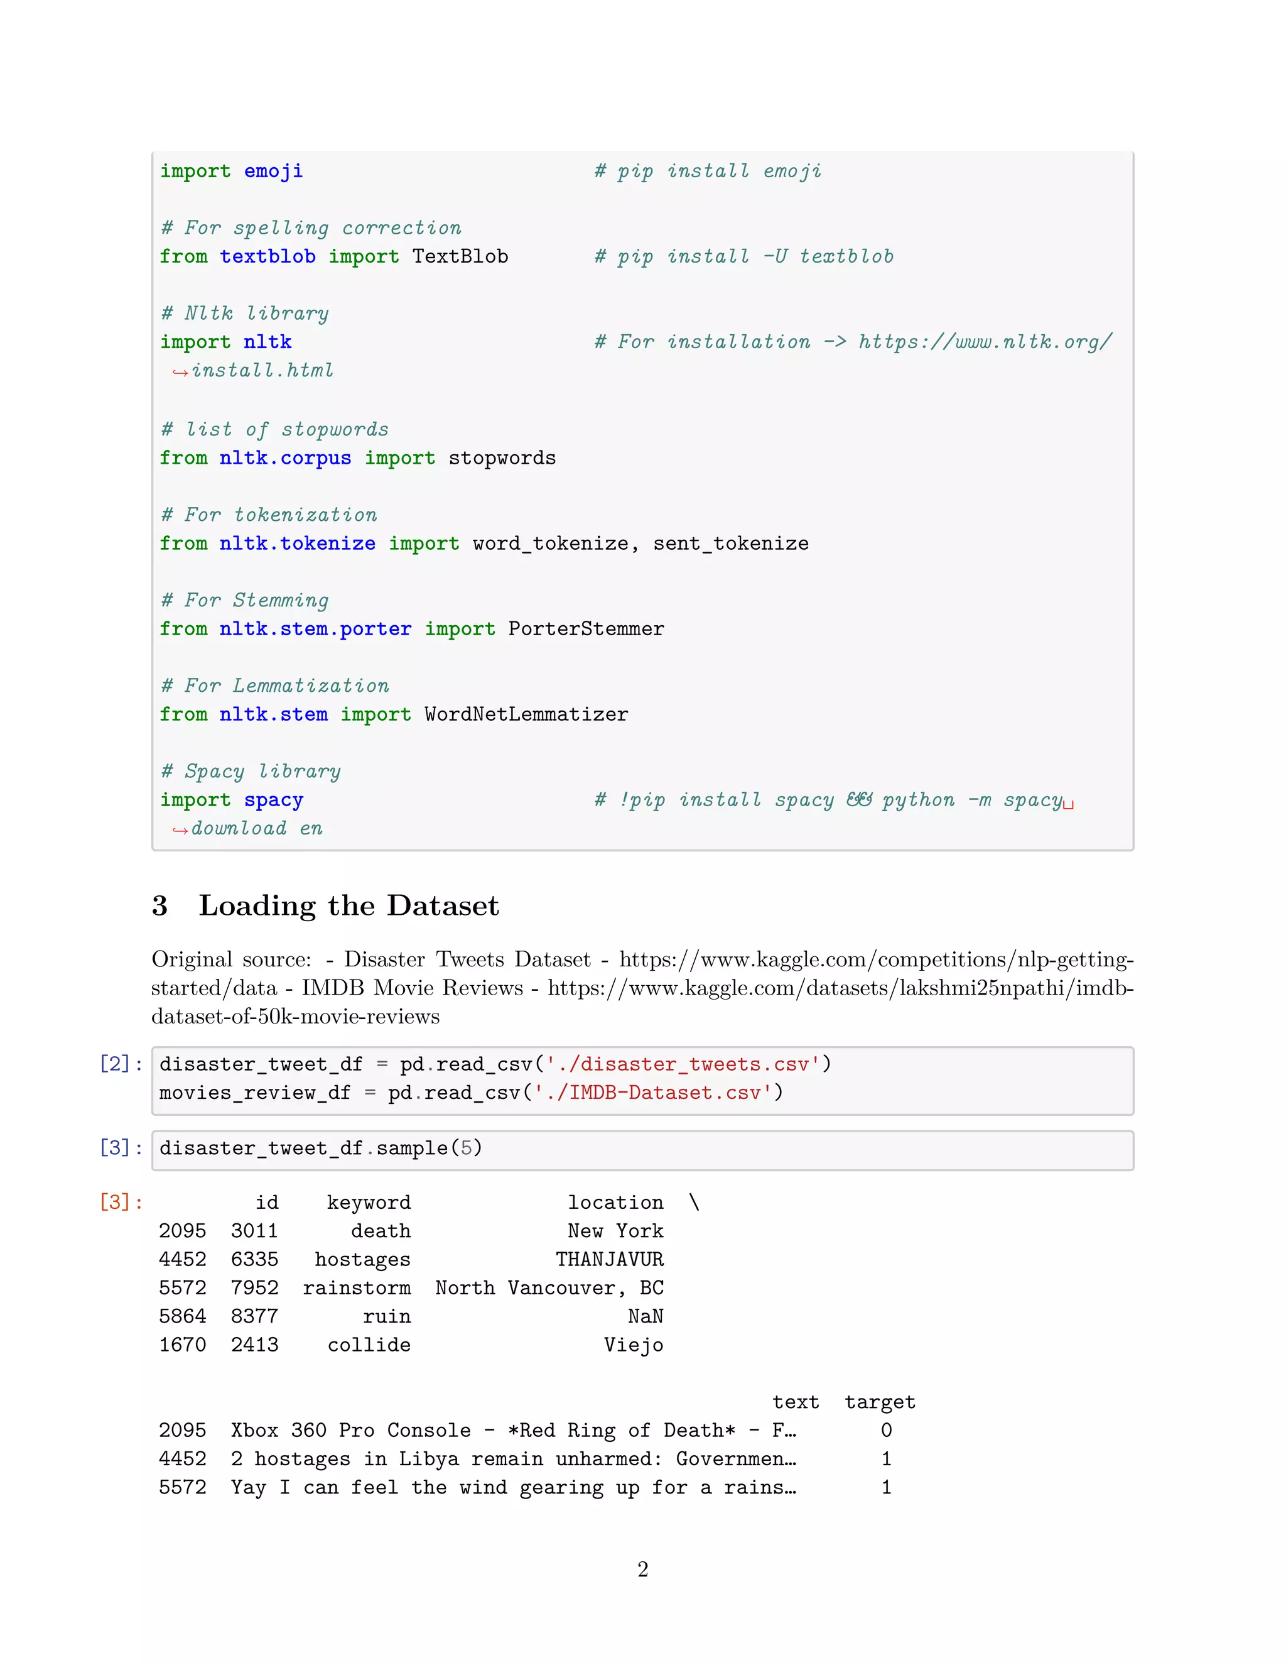Click the 'WordNetLemmatizer' import name
The height and width of the screenshot is (1665, 1286).
[526, 715]
